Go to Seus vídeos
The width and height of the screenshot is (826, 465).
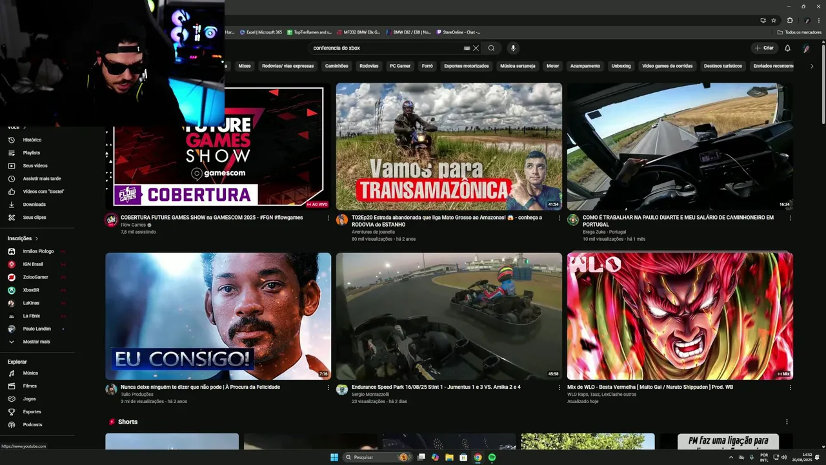(x=35, y=165)
